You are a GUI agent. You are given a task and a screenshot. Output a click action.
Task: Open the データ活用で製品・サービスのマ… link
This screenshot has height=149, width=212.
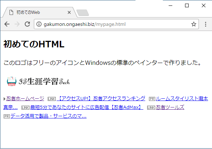click(x=48, y=116)
